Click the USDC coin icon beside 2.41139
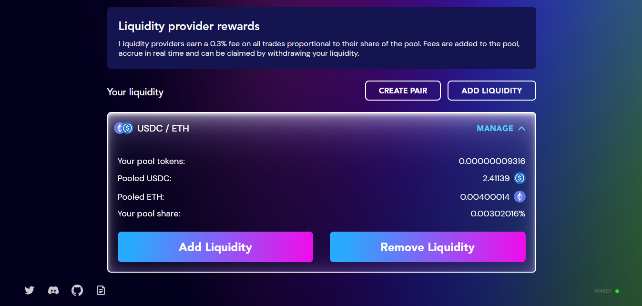Image resolution: width=642 pixels, height=306 pixels. (520, 178)
